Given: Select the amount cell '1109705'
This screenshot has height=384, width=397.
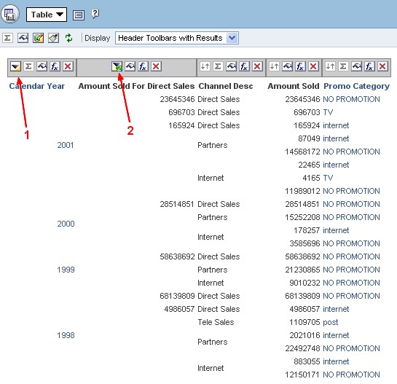Looking at the screenshot, I should 304,322.
